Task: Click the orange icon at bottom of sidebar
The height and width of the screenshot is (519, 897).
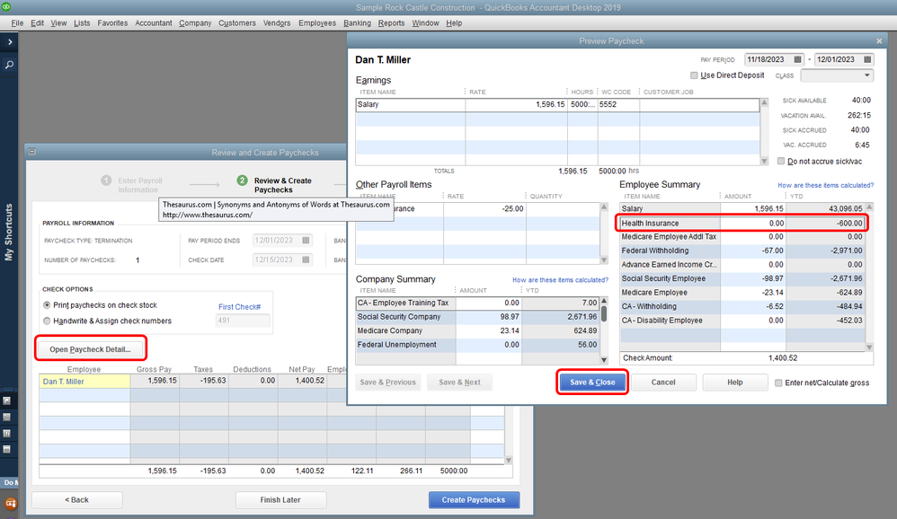Action: 10,504
